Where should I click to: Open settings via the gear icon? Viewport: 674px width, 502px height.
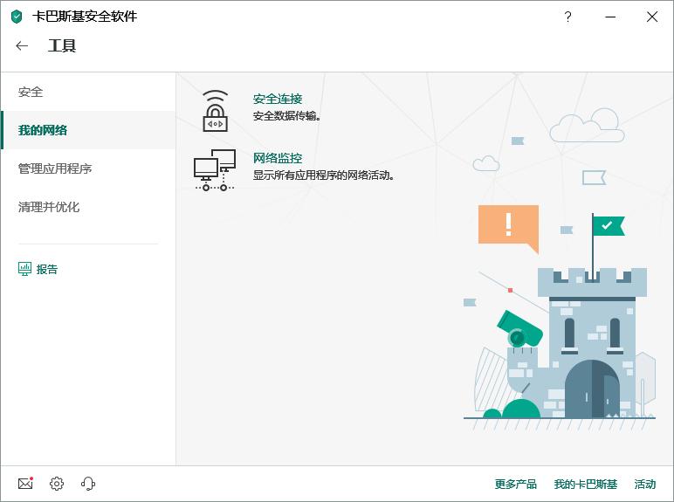(56, 484)
